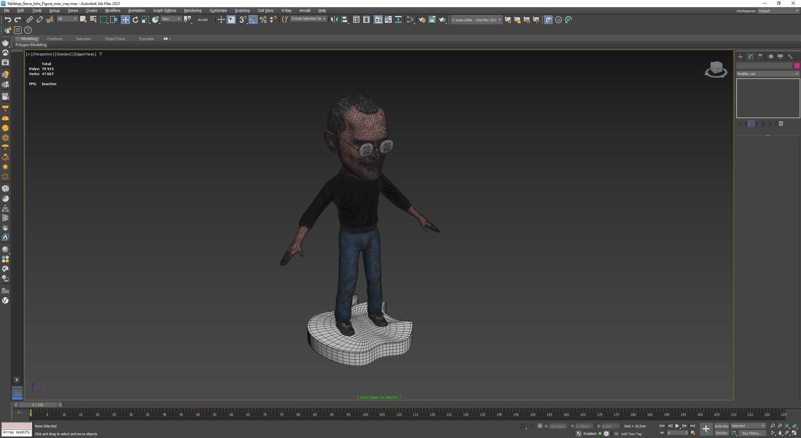Expand the ribbon options dropdown arrow
Screen dimensions: 801x438
(170, 39)
